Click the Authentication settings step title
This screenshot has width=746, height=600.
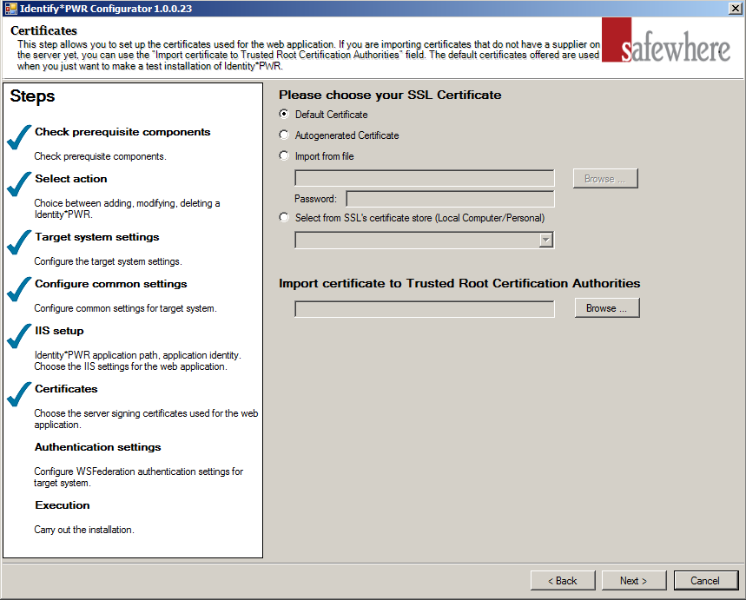[x=97, y=447]
